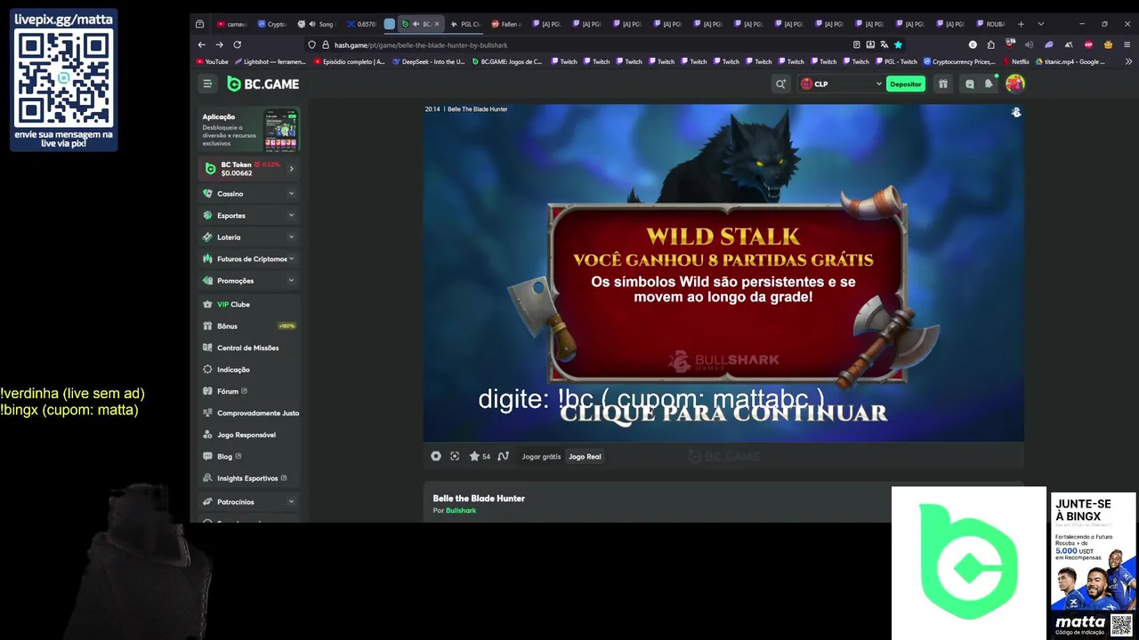Click the livepix QR code
This screenshot has height=640, width=1139.
click(x=63, y=78)
